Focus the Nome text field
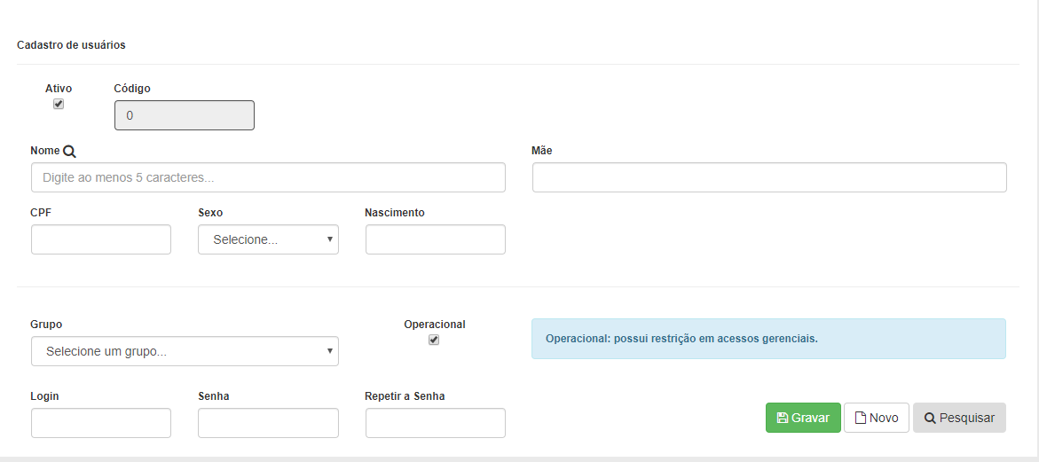 [x=268, y=177]
